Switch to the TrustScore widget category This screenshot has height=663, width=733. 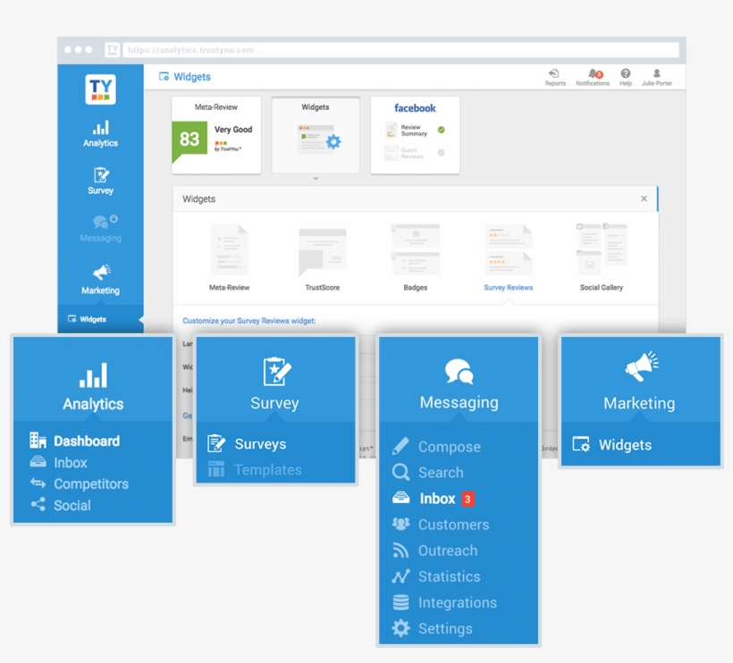[322, 256]
